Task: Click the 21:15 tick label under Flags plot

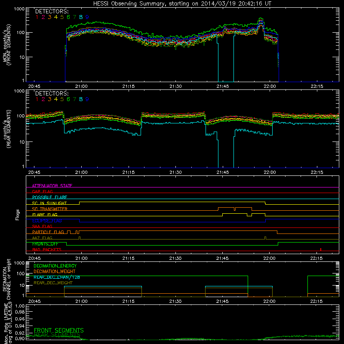Action: [128, 258]
